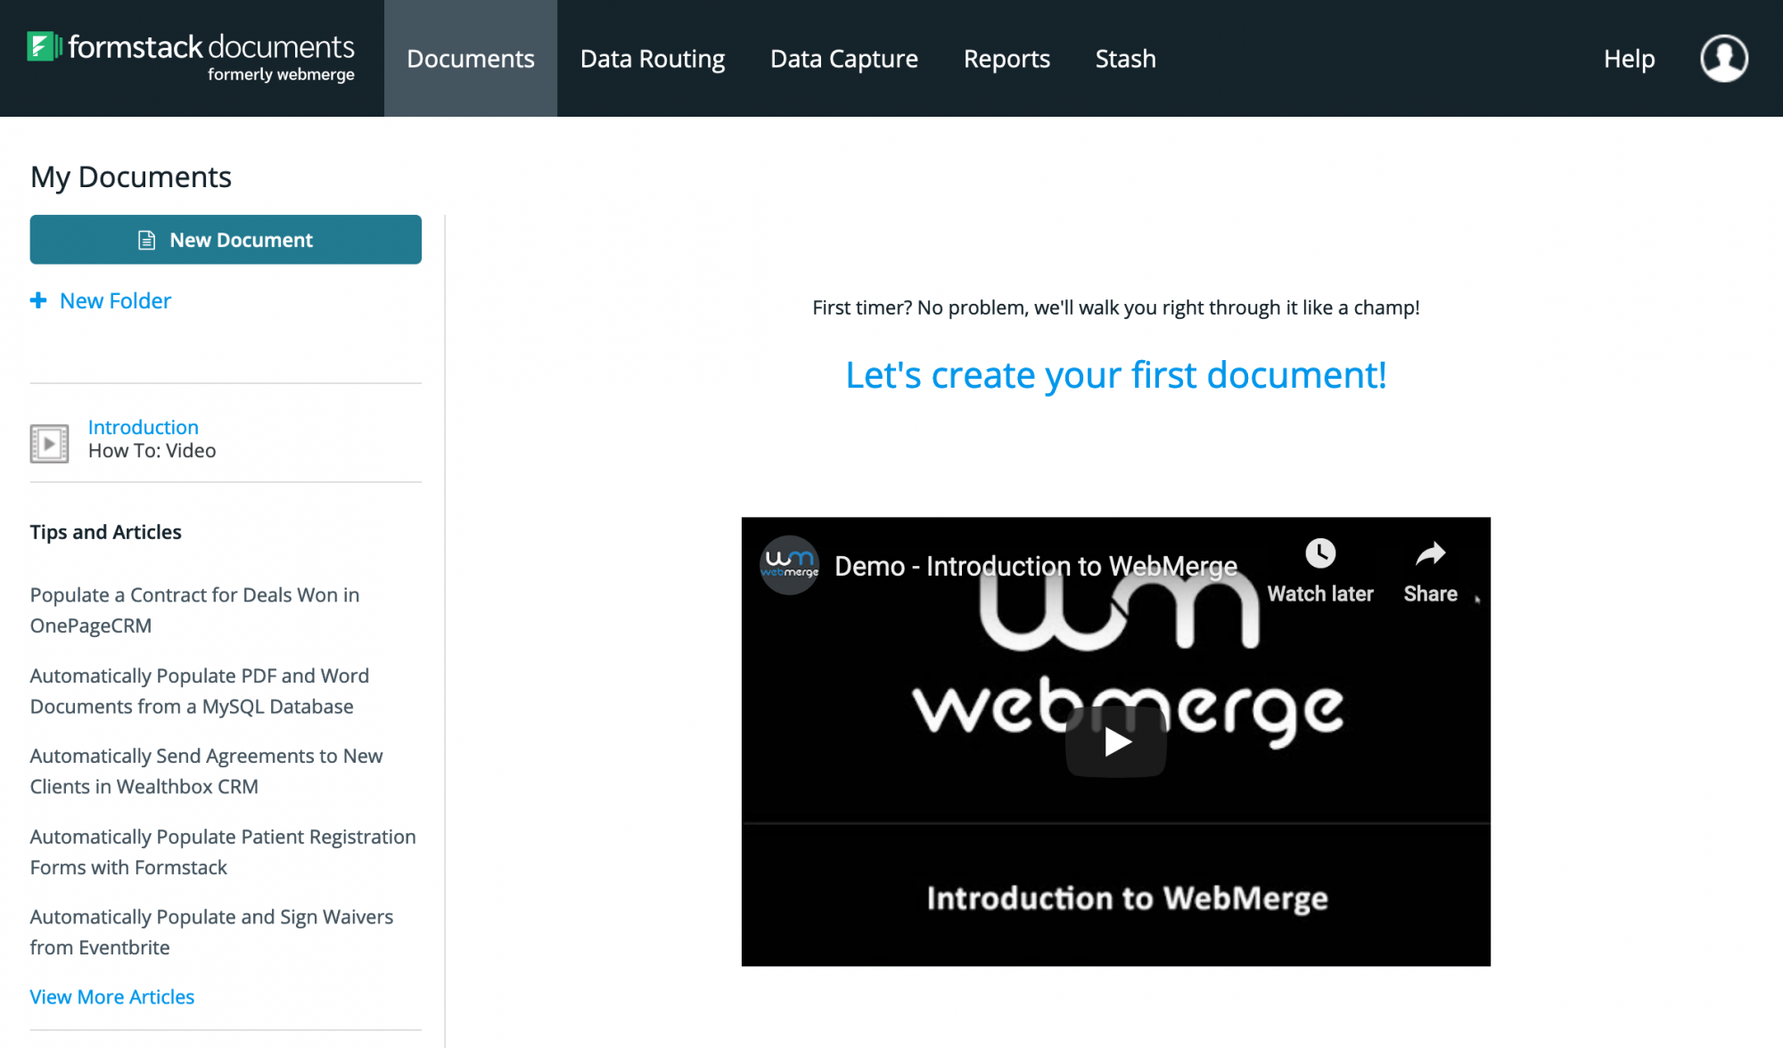Open OnePageCRM contract article link
This screenshot has height=1048, width=1783.
(194, 610)
